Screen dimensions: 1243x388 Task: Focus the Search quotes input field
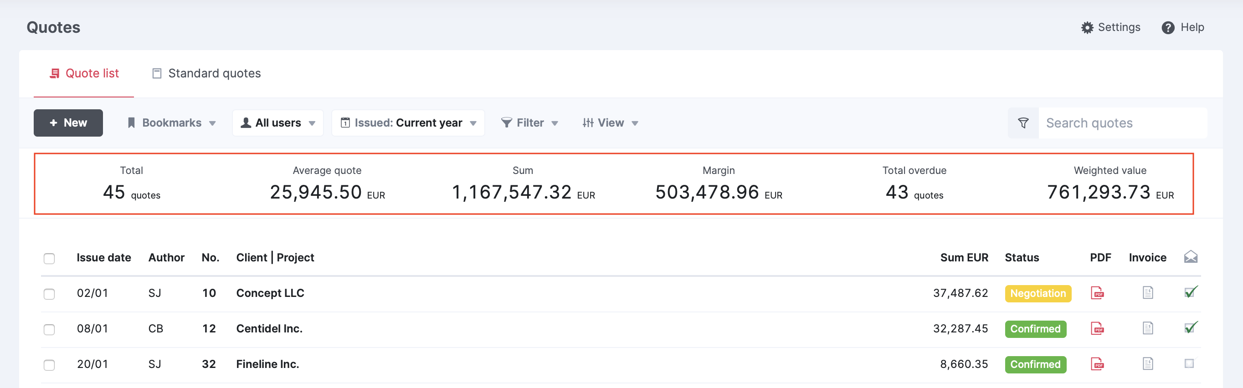pyautogui.click(x=1122, y=123)
